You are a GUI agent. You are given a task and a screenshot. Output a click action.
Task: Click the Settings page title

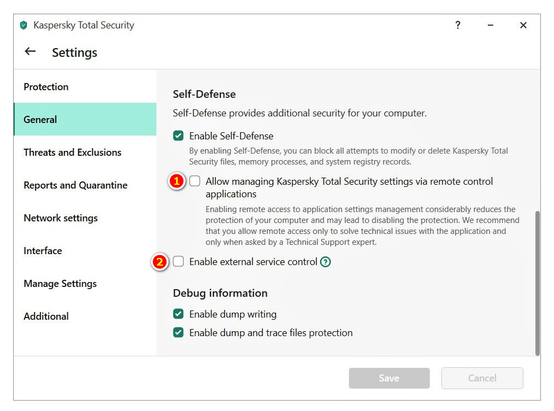pos(74,52)
